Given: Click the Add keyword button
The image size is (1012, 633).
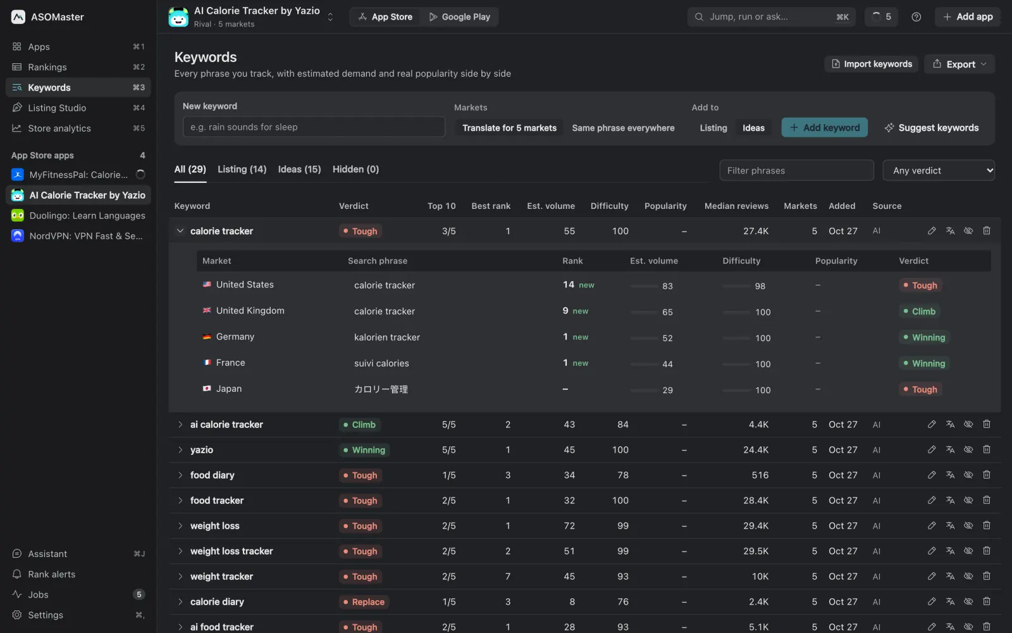Looking at the screenshot, I should (825, 128).
